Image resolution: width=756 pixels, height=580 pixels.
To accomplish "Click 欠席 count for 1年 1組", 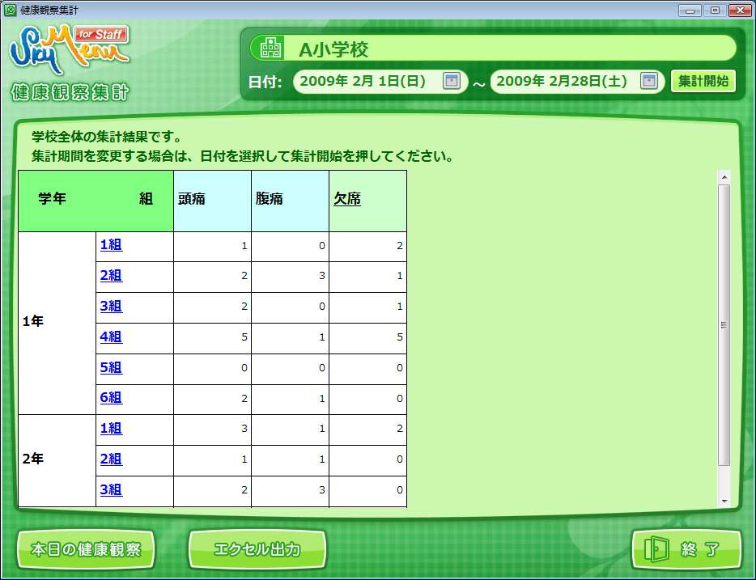I will 367,246.
